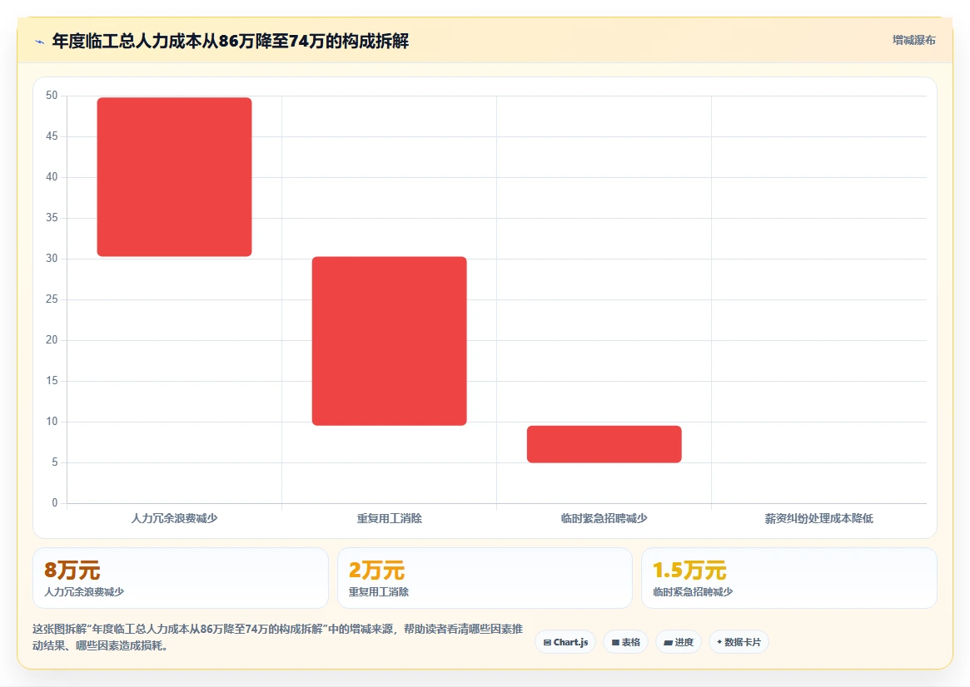The height and width of the screenshot is (687, 970).
Task: Click the y-axis value 25
Action: (52, 299)
